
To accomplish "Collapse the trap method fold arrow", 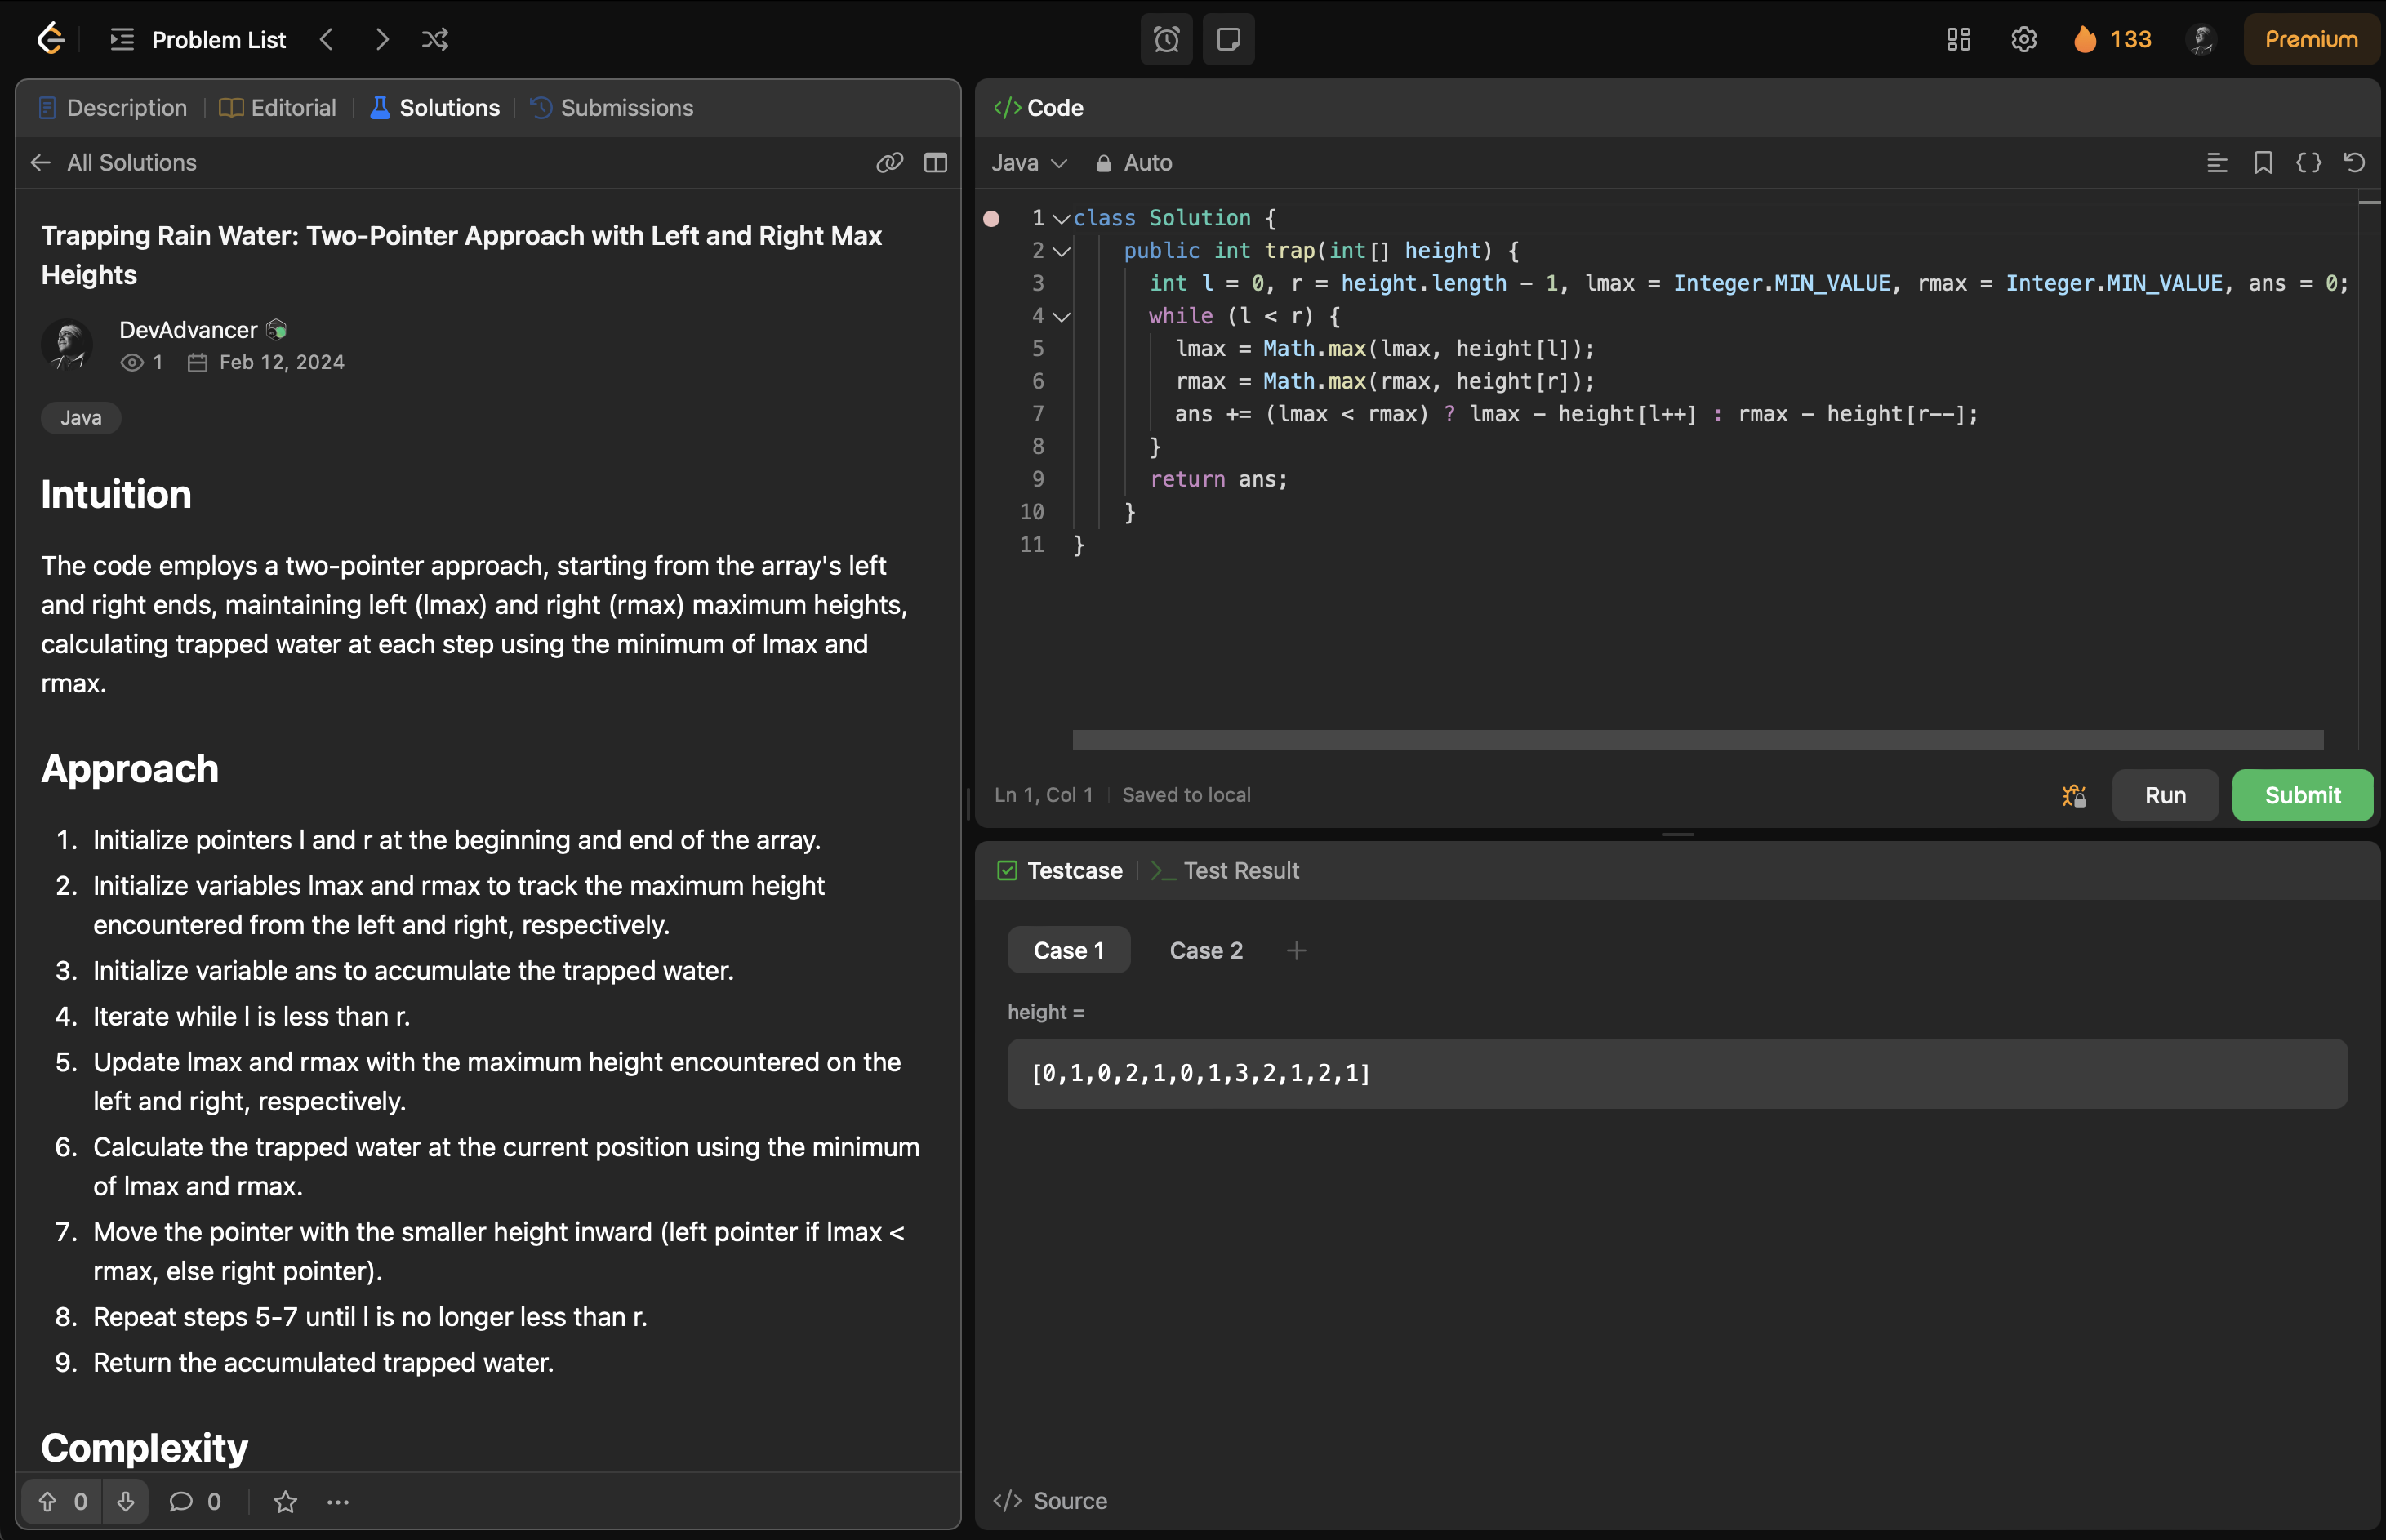I will pyautogui.click(x=1061, y=251).
